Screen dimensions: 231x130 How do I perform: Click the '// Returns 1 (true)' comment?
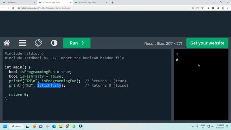click(x=106, y=81)
